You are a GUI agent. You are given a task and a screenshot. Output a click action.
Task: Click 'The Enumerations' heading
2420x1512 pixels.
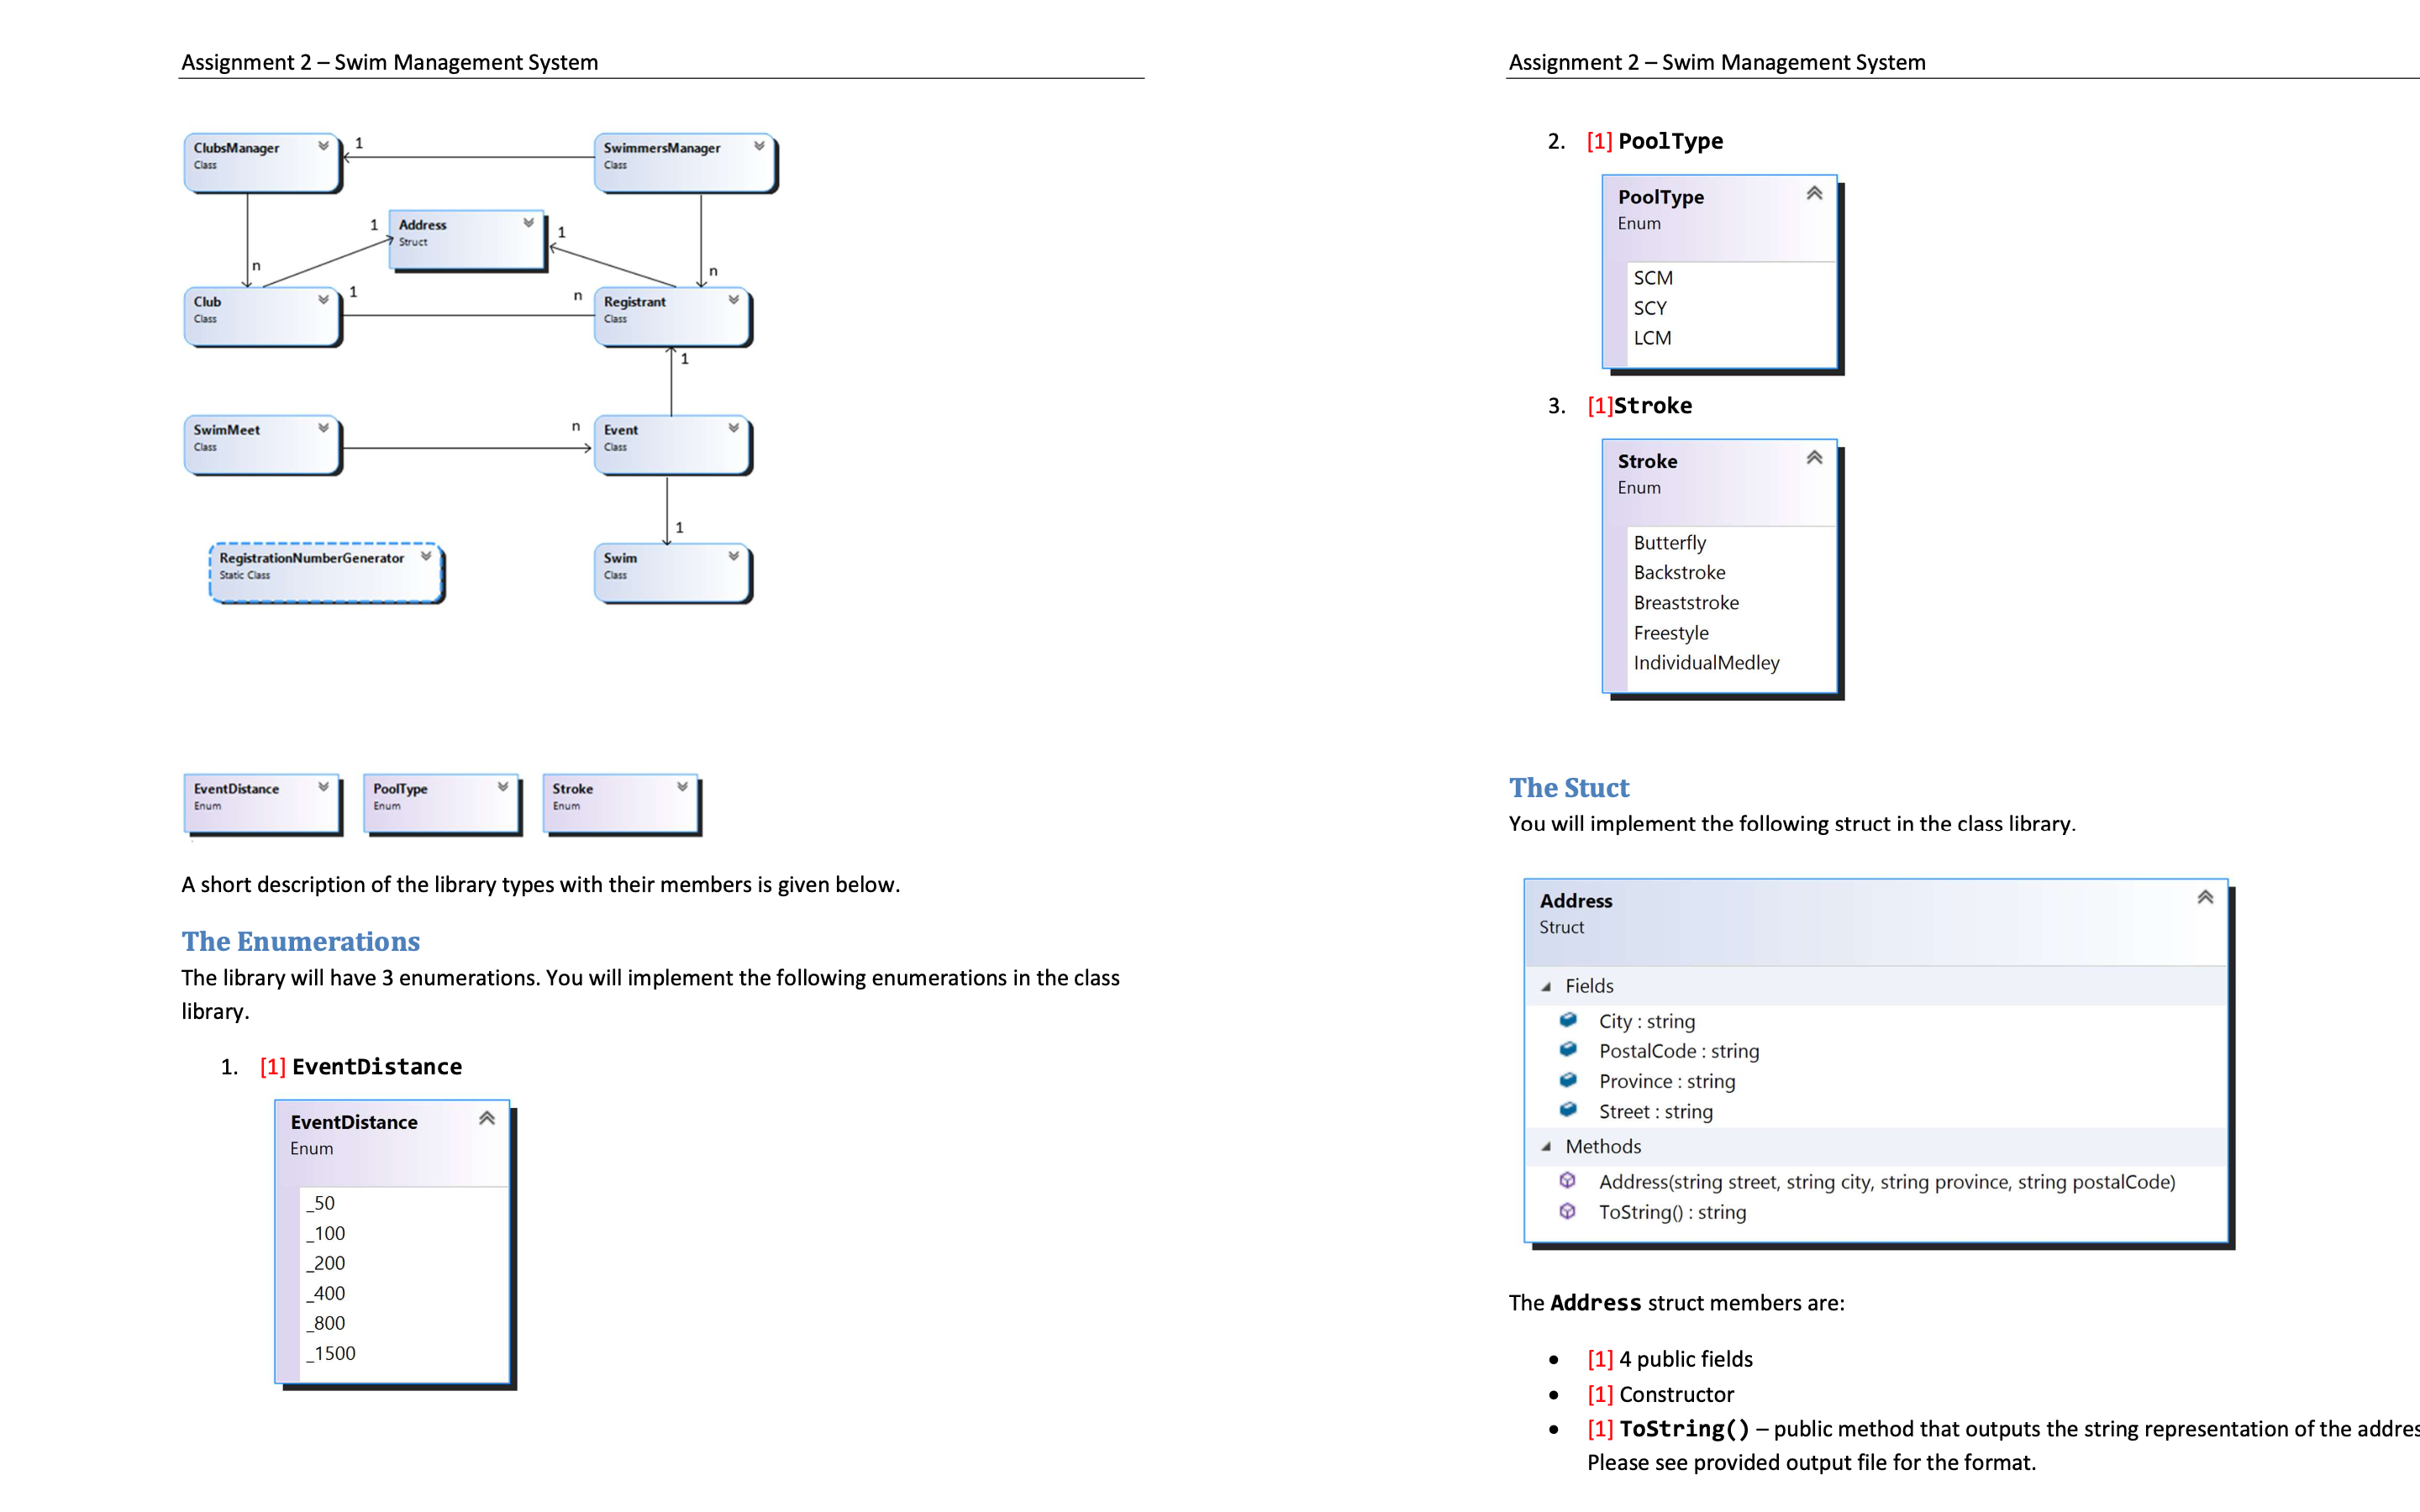[x=300, y=941]
